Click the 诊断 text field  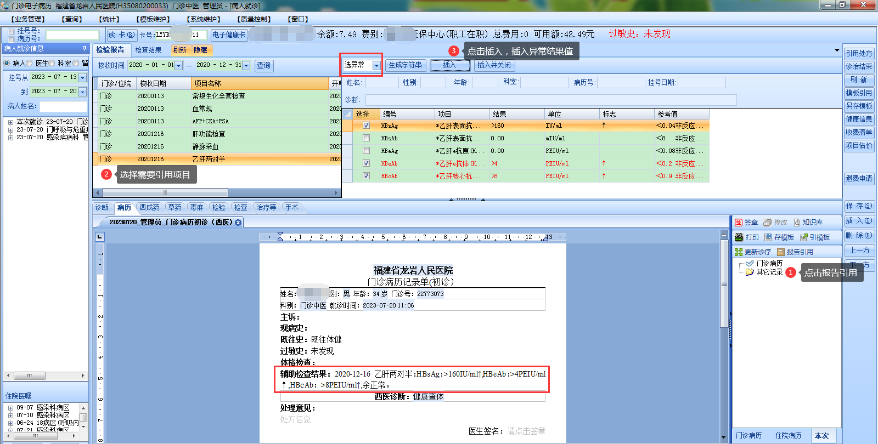click(551, 100)
